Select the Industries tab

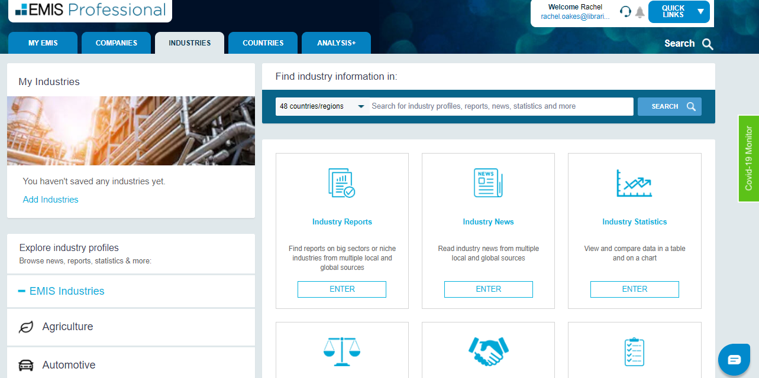click(x=189, y=43)
